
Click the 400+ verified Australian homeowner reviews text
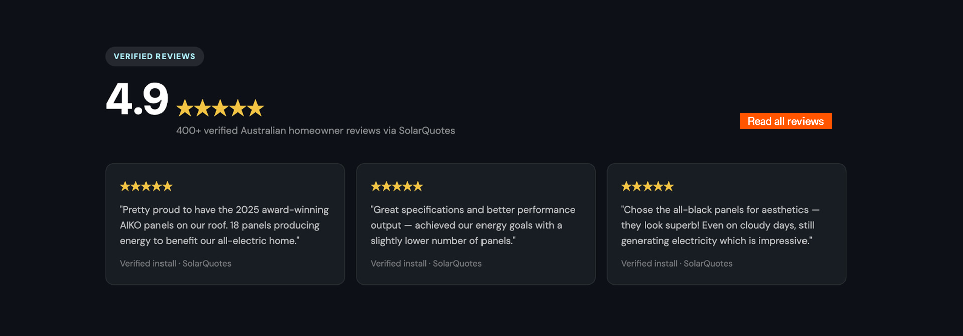(315, 131)
